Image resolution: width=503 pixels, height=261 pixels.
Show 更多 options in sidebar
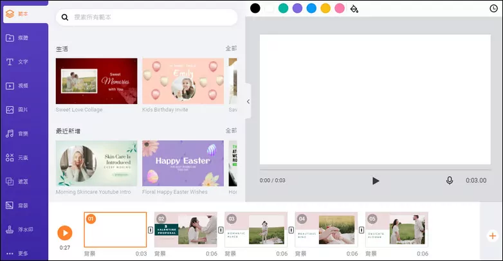[x=17, y=254]
